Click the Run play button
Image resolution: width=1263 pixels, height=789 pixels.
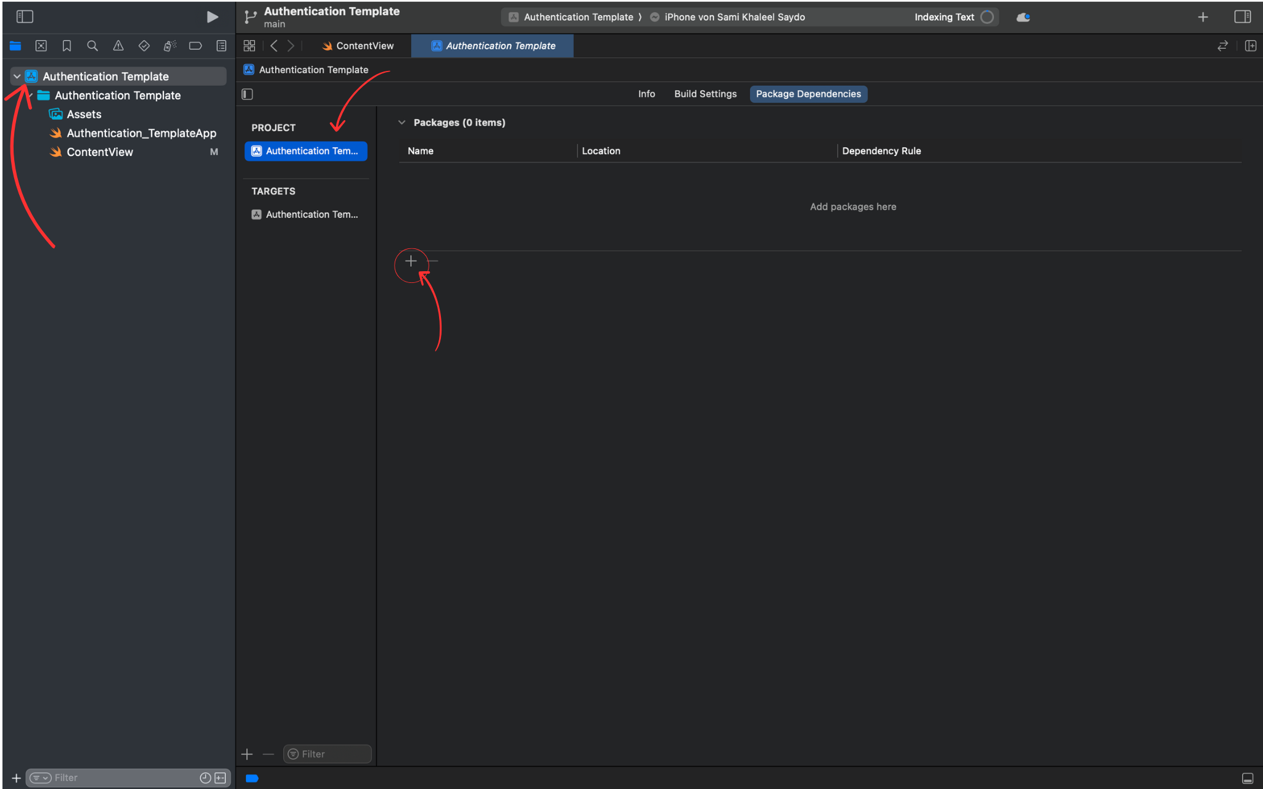212,17
